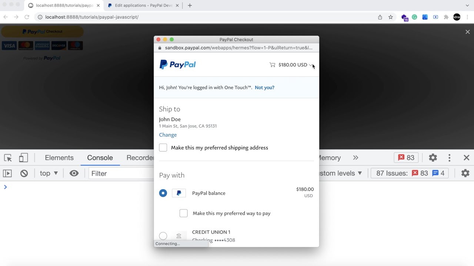Close the Edit applications PayPal tab

click(177, 6)
